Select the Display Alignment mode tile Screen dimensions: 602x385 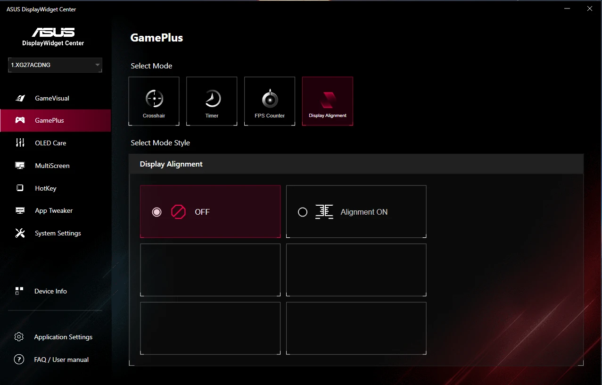pos(328,101)
